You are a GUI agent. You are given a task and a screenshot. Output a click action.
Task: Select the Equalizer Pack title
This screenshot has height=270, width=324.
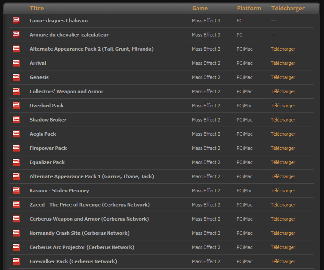[47, 162]
